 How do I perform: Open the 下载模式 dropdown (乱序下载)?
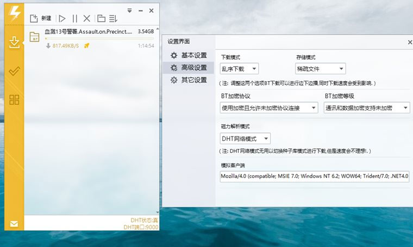(x=239, y=69)
